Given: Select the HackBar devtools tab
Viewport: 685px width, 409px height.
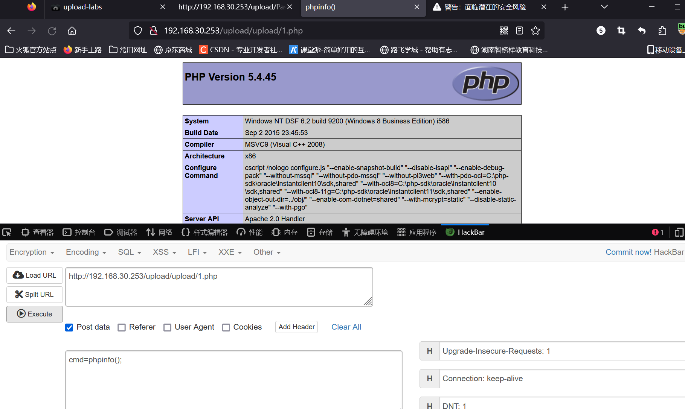Looking at the screenshot, I should coord(465,233).
